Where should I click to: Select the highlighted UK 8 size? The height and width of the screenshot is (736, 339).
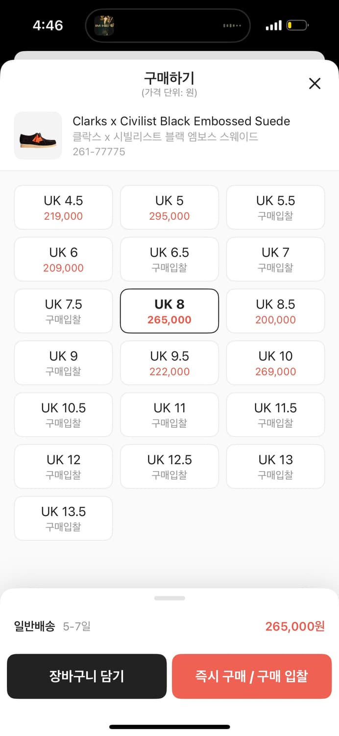pyautogui.click(x=169, y=311)
